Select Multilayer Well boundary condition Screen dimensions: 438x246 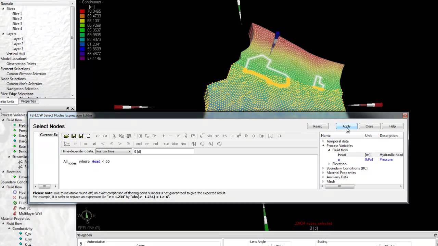pyautogui.click(x=30, y=214)
